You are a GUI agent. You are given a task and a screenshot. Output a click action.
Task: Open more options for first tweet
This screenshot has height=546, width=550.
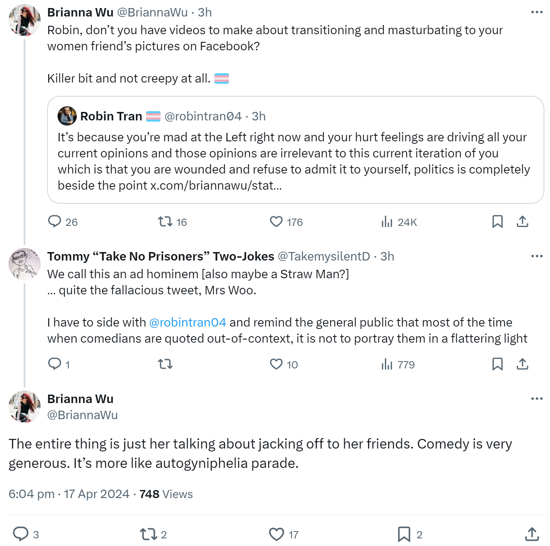pyautogui.click(x=537, y=12)
